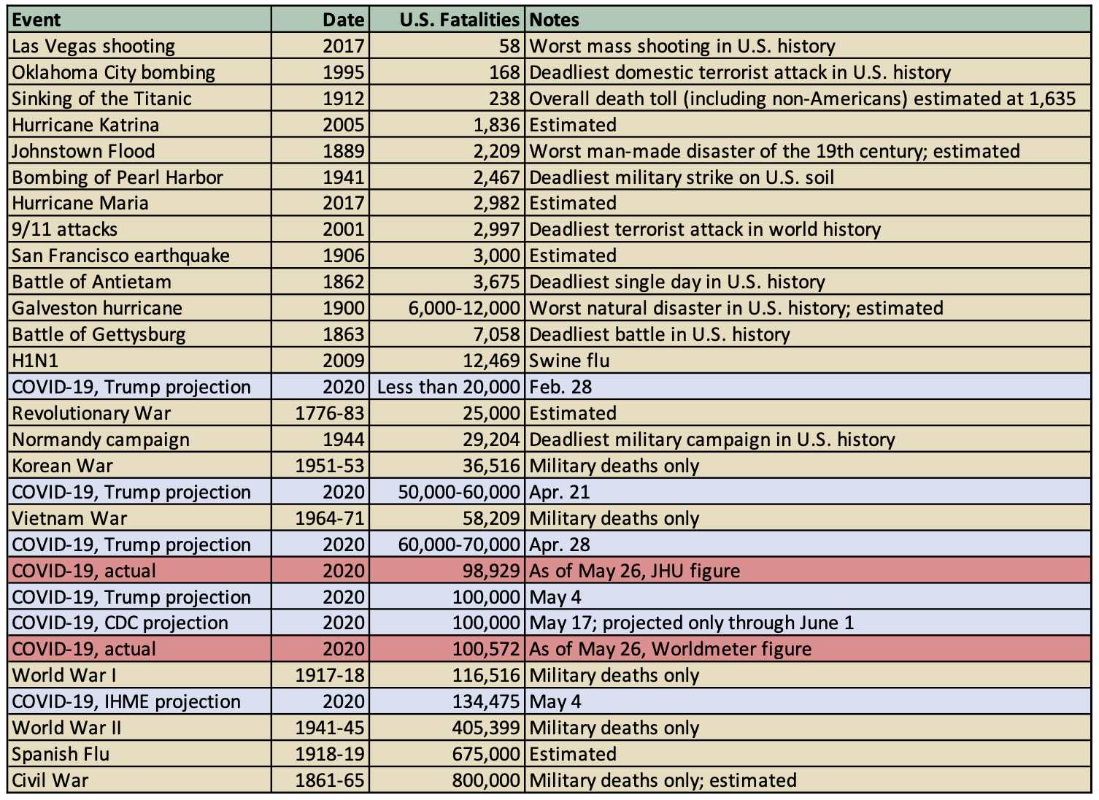
Task: Select the Battle of Gettysburg cell
Action: click(x=139, y=334)
